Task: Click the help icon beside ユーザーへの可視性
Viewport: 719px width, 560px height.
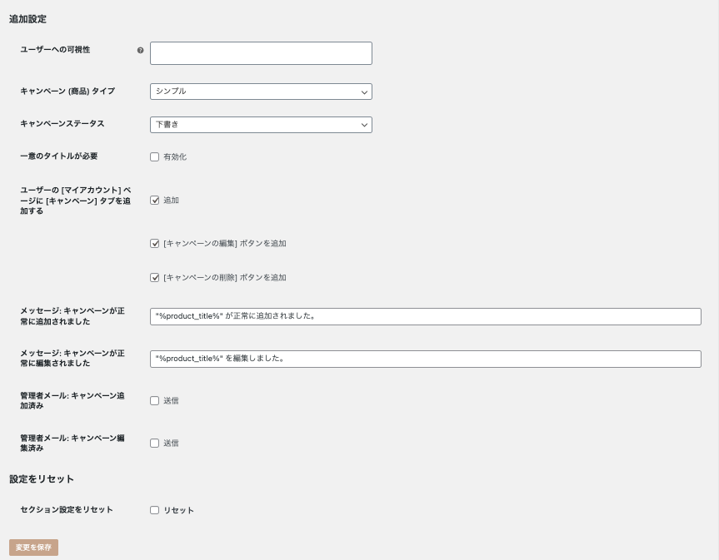Action: click(140, 50)
